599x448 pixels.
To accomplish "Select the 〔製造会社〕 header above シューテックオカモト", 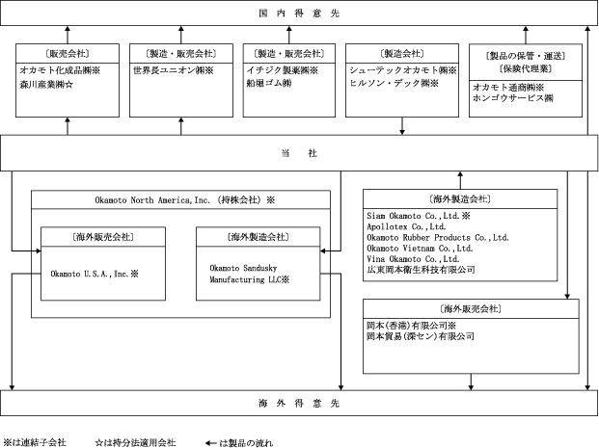I will [x=402, y=53].
